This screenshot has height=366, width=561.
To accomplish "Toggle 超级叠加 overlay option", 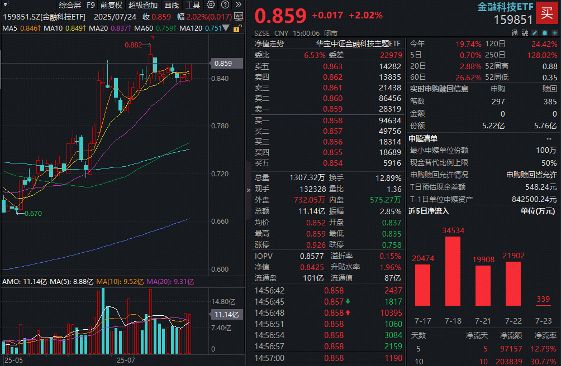I will (142, 5).
